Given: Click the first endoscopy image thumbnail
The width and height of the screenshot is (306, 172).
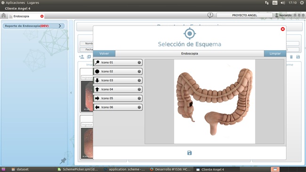Looking at the screenshot, I should point(87,96).
